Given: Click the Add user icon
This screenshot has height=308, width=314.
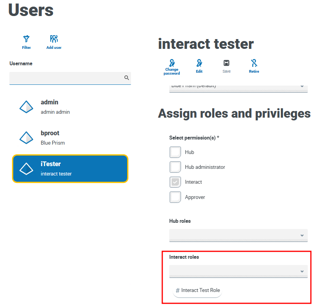Looking at the screenshot, I should coord(54,39).
